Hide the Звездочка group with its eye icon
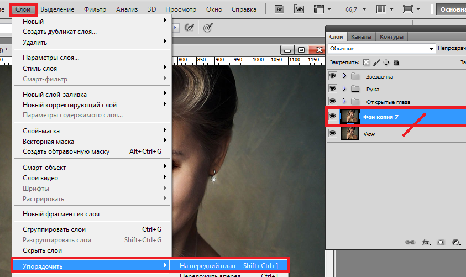The width and height of the screenshot is (466, 277). (x=332, y=76)
